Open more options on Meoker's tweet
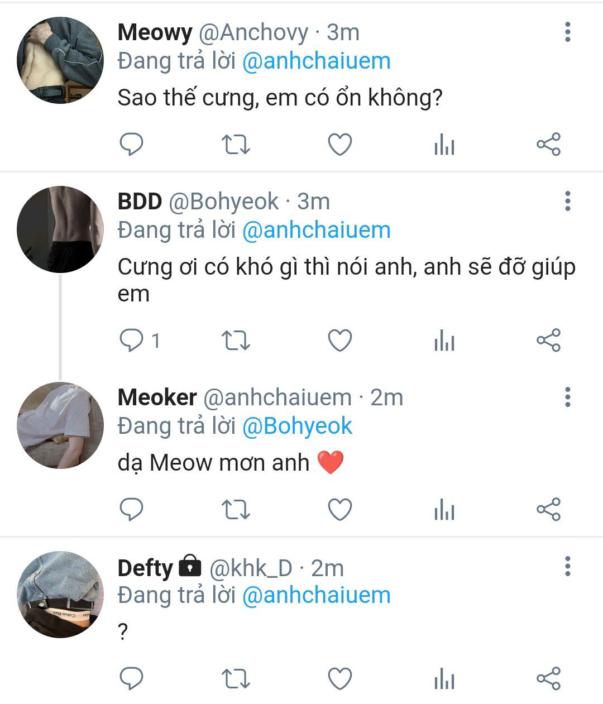 point(567,397)
